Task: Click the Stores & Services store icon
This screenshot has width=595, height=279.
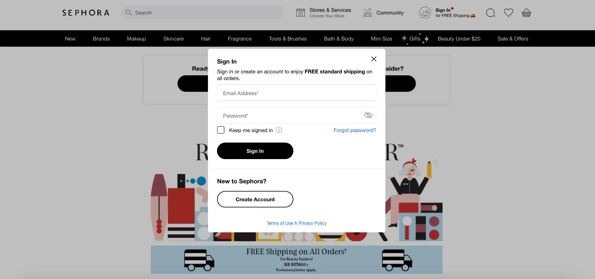Action: click(x=301, y=13)
